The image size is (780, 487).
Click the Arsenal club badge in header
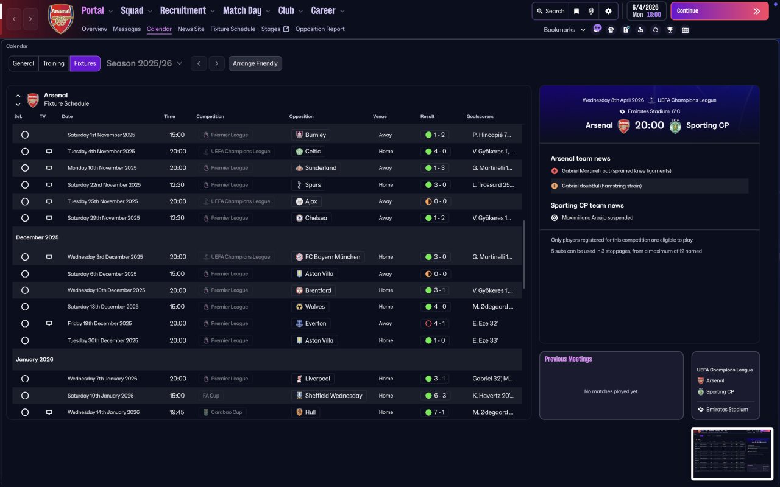(61, 18)
